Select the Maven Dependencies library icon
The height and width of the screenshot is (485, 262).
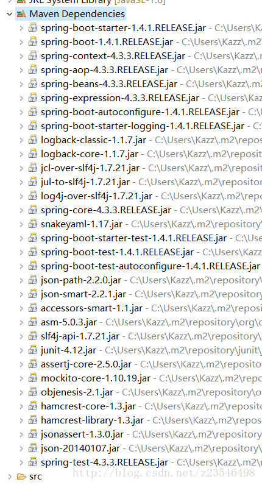click(x=21, y=14)
